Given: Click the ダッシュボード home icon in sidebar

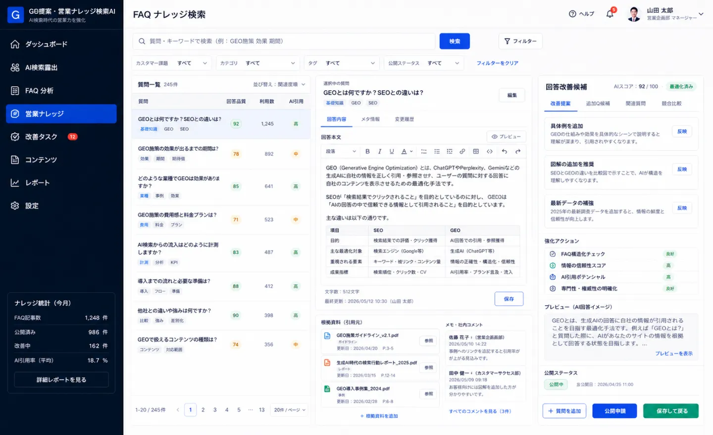Looking at the screenshot, I should pos(15,44).
